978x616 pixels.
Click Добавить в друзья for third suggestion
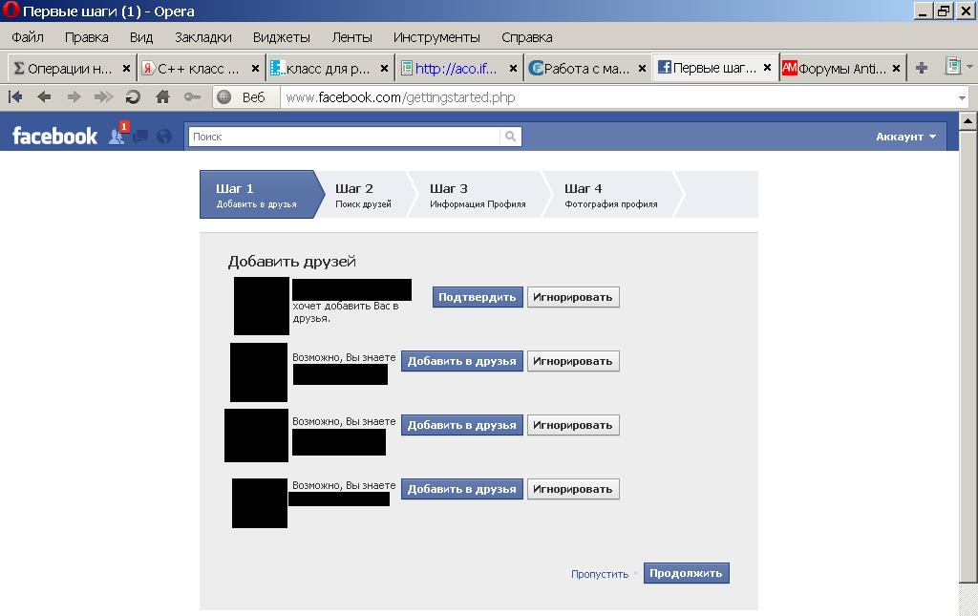pos(461,489)
